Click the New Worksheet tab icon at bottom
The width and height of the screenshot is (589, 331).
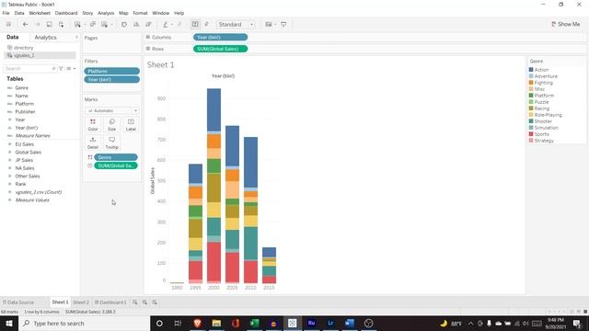coord(135,302)
